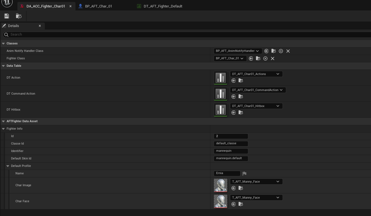
Task: Use selected asset for DT Action
Action: coord(234,81)
